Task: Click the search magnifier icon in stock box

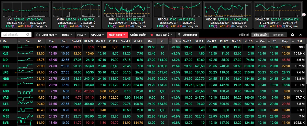Action: click(28, 35)
